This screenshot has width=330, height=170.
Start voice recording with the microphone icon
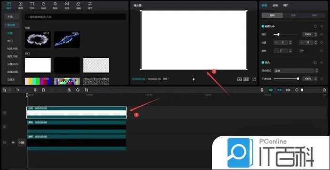(262, 90)
